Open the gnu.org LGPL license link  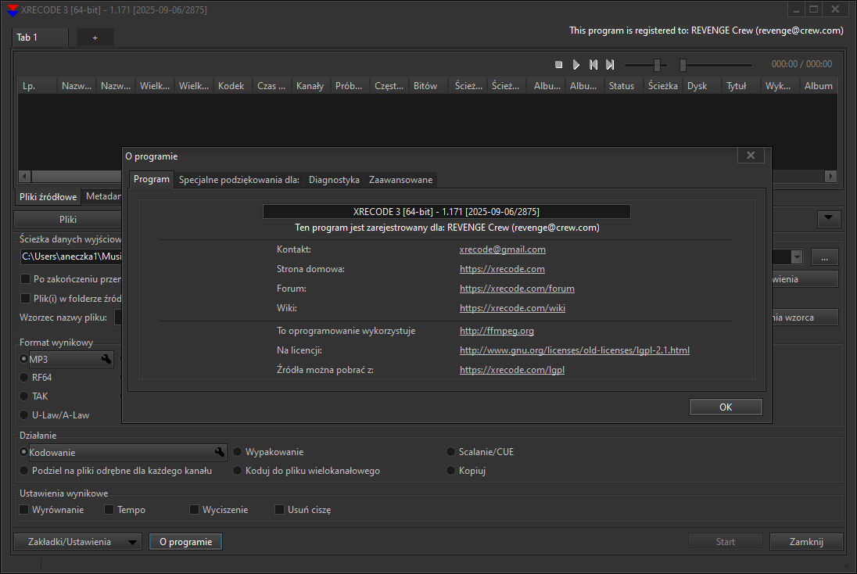tap(575, 350)
